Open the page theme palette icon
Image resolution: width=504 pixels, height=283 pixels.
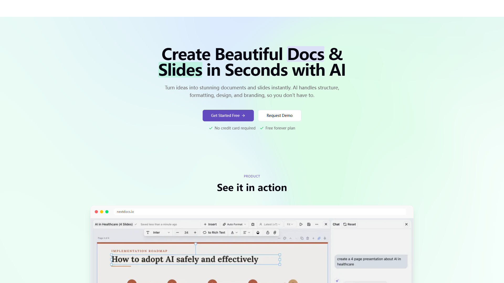pyautogui.click(x=285, y=238)
